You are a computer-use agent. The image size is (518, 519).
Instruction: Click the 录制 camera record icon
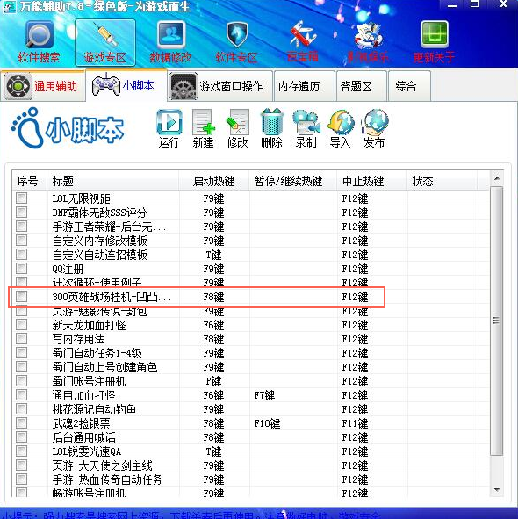(x=306, y=122)
